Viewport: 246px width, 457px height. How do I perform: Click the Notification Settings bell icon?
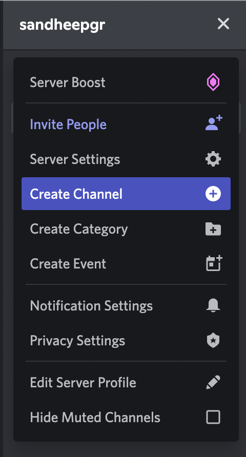[213, 306]
